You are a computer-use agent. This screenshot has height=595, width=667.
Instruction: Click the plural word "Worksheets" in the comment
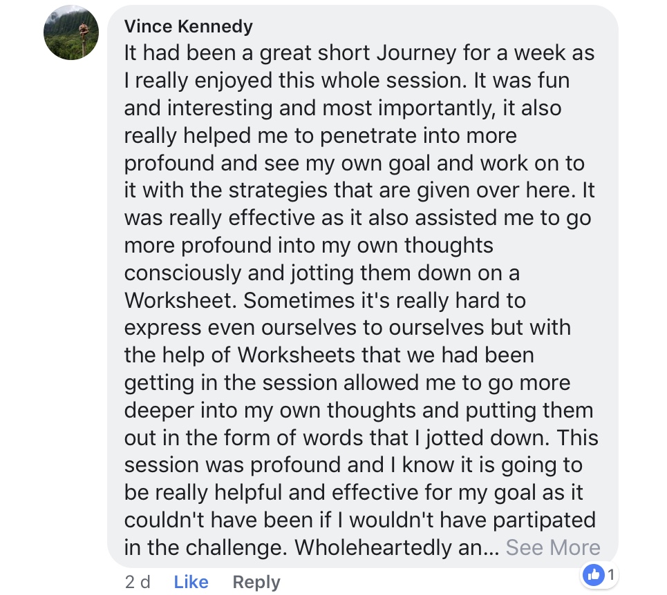point(296,355)
